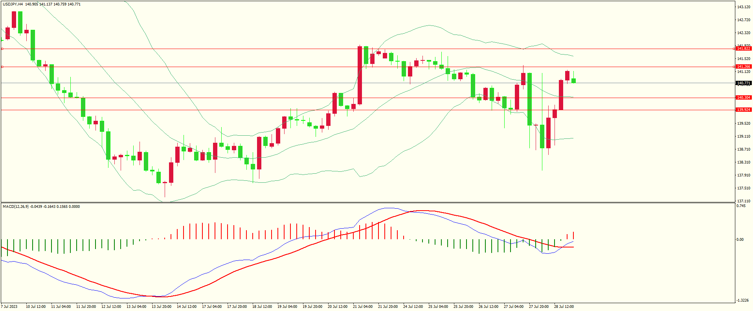Select left anchor handle of 141.266 line

[2, 67]
